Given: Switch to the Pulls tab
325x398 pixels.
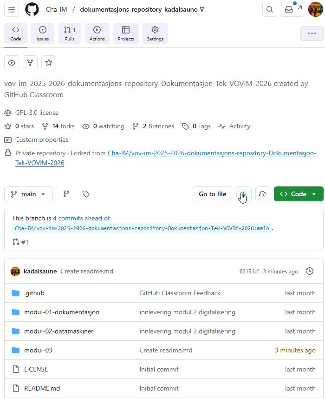Looking at the screenshot, I should click(70, 33).
